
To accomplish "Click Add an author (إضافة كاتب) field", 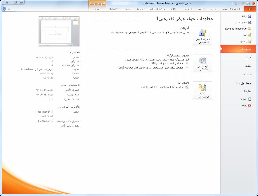I will [x=47, y=116].
